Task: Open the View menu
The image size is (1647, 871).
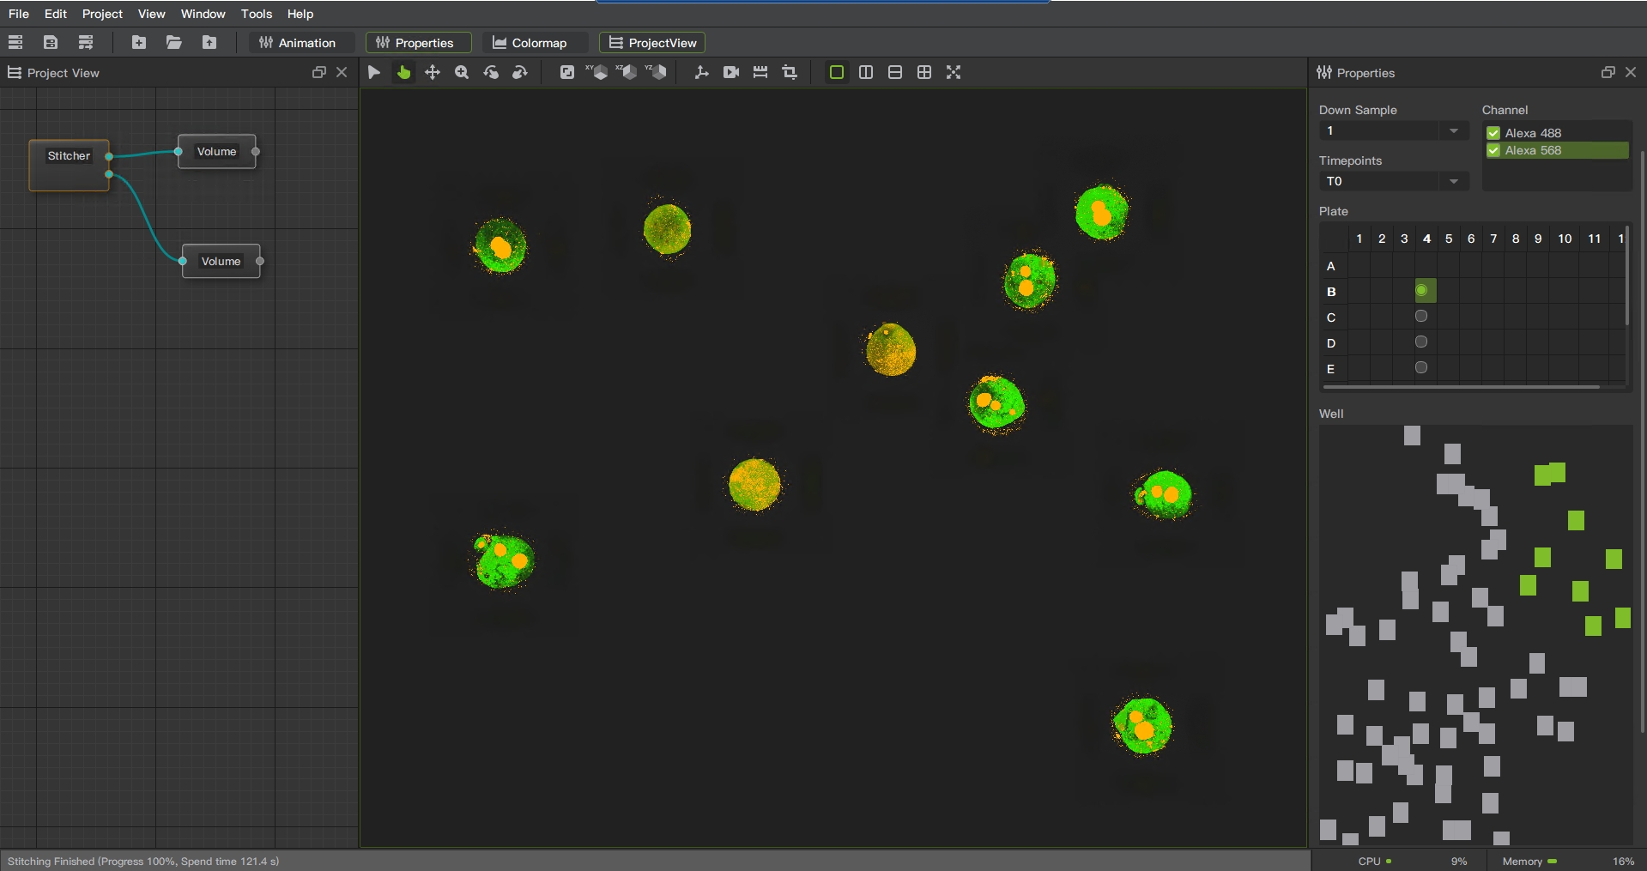Action: click(152, 14)
